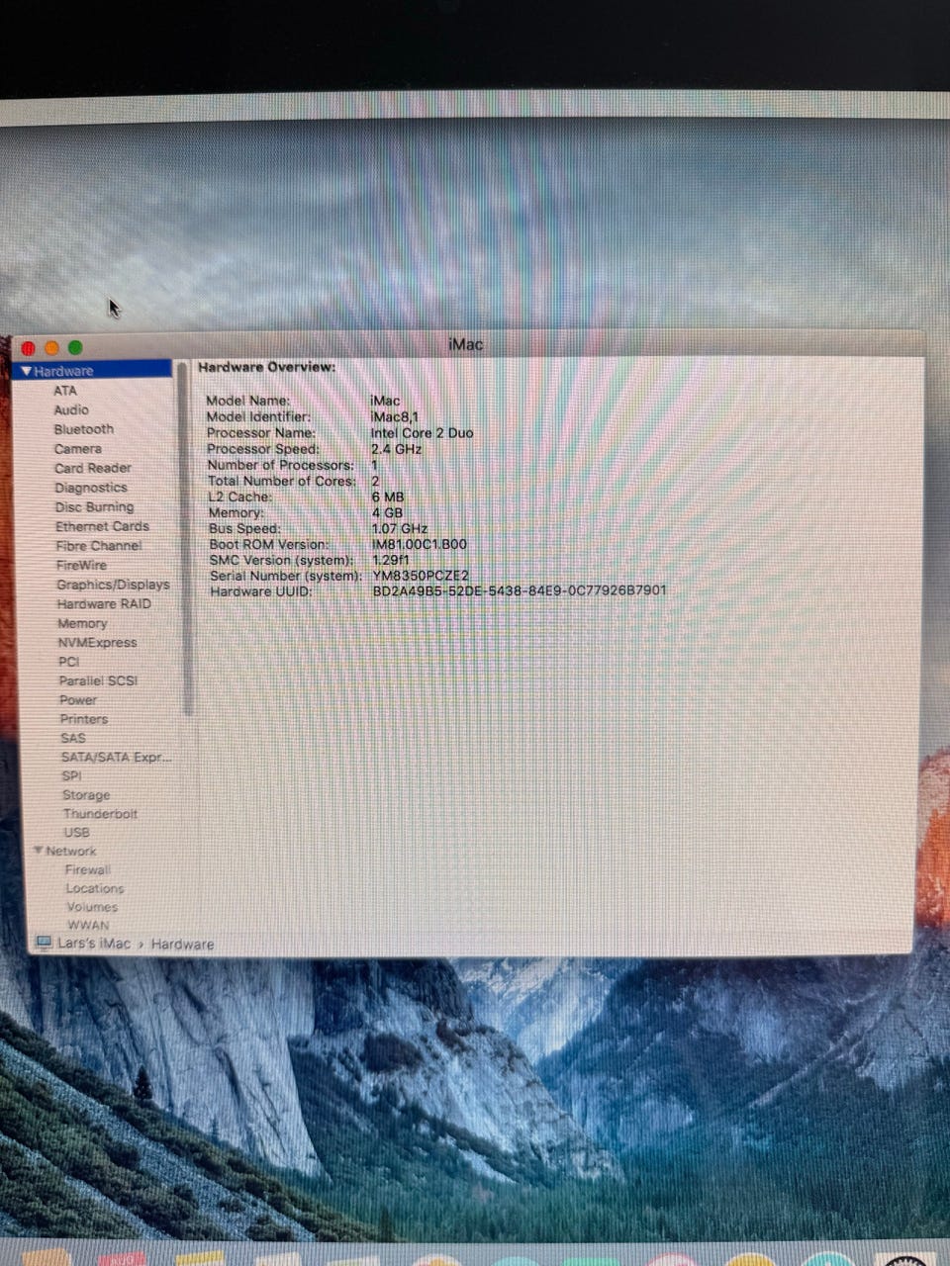The width and height of the screenshot is (950, 1266).
Task: Open the Fibre Channel entry
Action: click(x=99, y=546)
